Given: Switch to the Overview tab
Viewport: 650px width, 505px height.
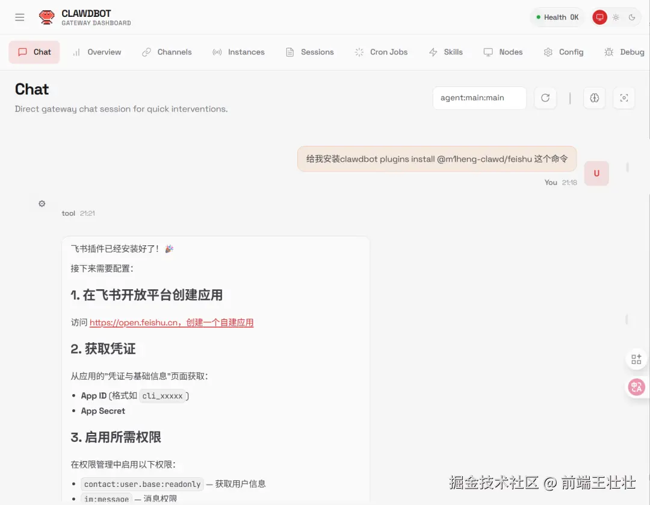Looking at the screenshot, I should tap(97, 52).
